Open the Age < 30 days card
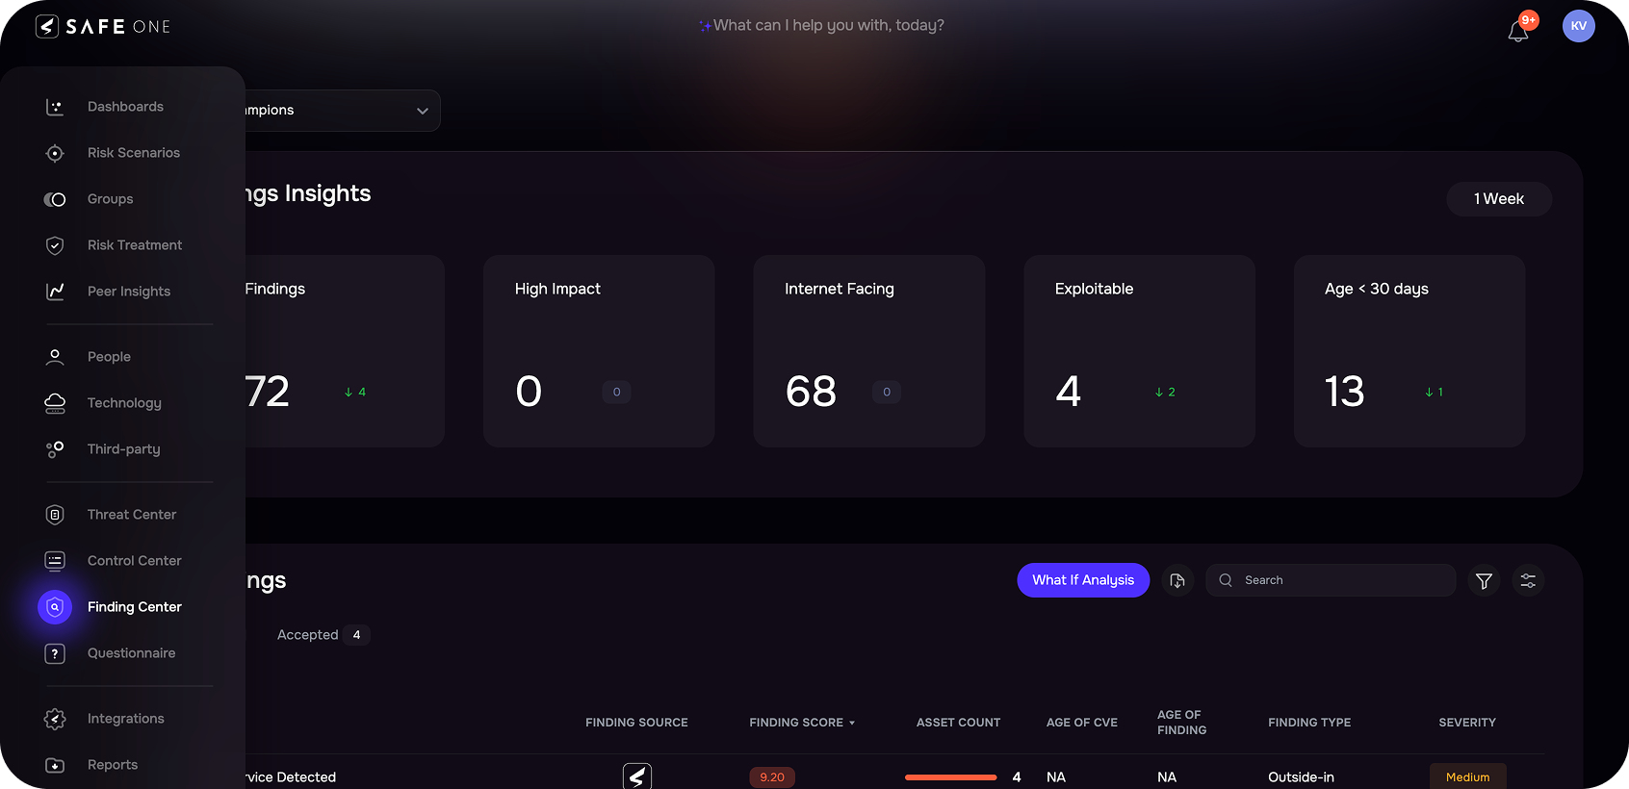The height and width of the screenshot is (789, 1629). coord(1409,351)
